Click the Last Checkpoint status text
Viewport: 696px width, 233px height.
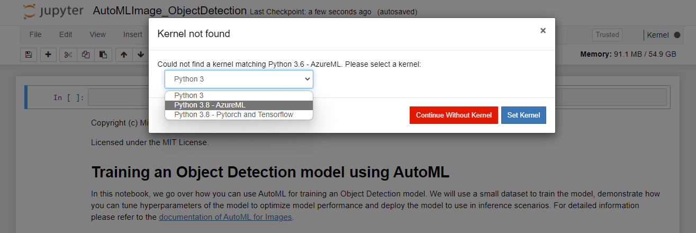[x=311, y=12]
